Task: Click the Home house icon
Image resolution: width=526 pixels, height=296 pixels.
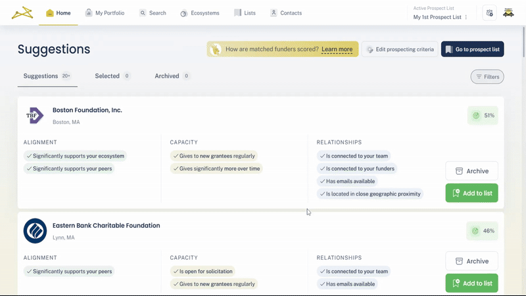Action: pos(50,13)
